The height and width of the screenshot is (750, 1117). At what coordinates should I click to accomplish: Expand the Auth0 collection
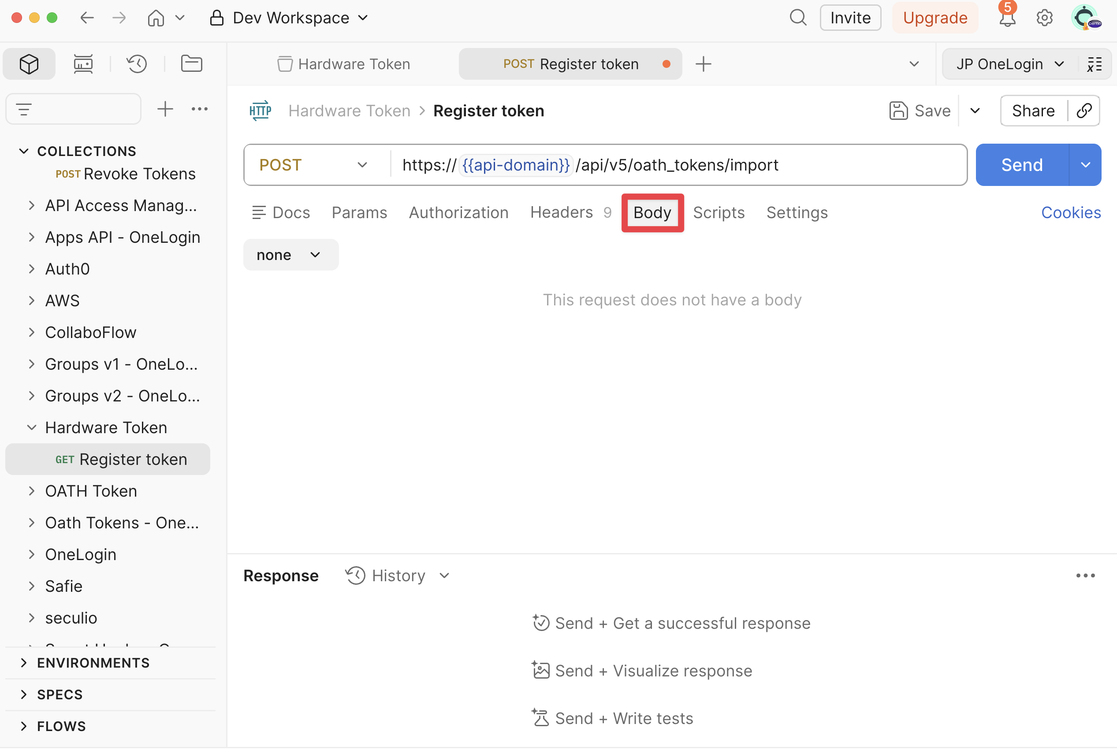32,269
